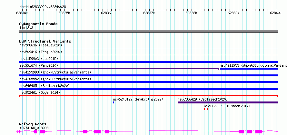
Task: Open variant nsv6248129 (Prakrithi2022) label
Action: (138, 99)
